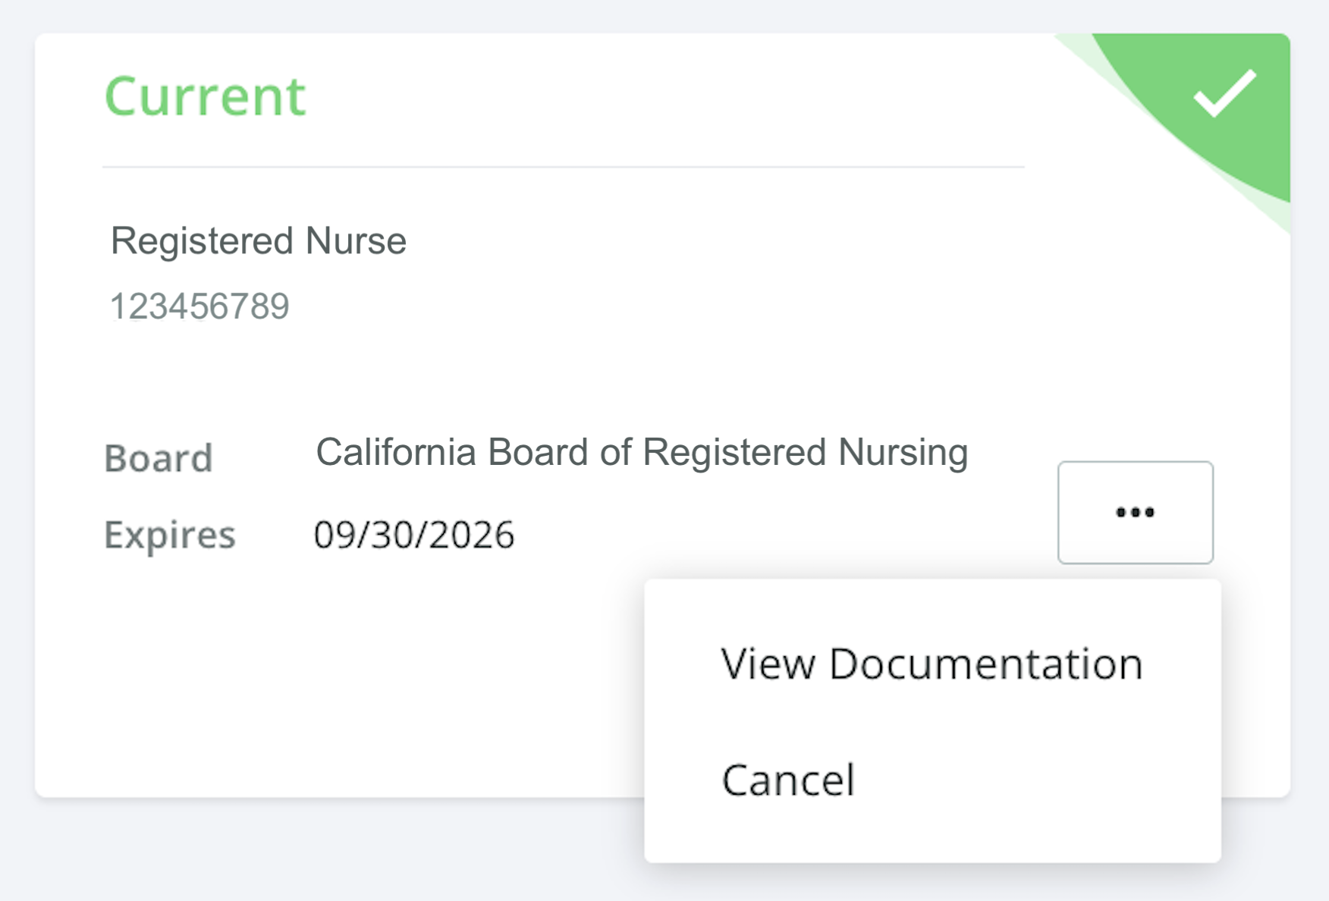Select the Registered Nurse license title
This screenshot has width=1329, height=901.
tap(259, 241)
